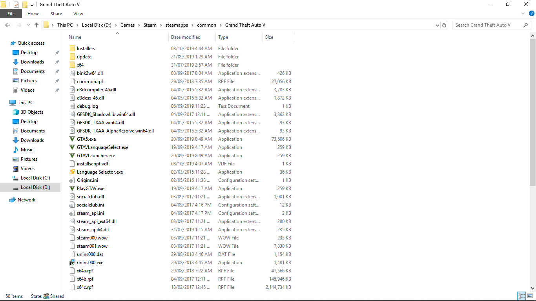Select the unins000.dat file name
The image size is (536, 301).
[x=90, y=254]
